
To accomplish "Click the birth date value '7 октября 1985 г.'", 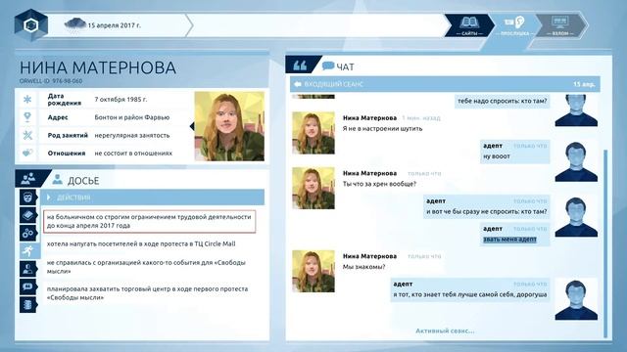I will pyautogui.click(x=121, y=100).
